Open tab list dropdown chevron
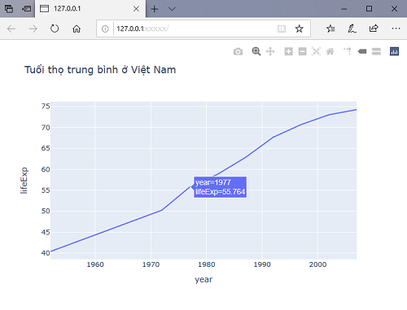This screenshot has width=407, height=310. [x=172, y=9]
